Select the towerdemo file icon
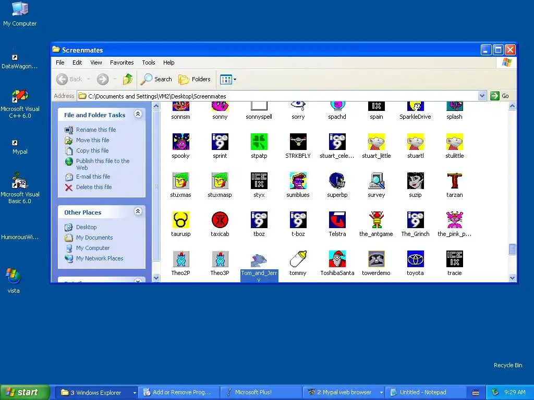Image resolution: width=534 pixels, height=400 pixels. click(x=377, y=259)
